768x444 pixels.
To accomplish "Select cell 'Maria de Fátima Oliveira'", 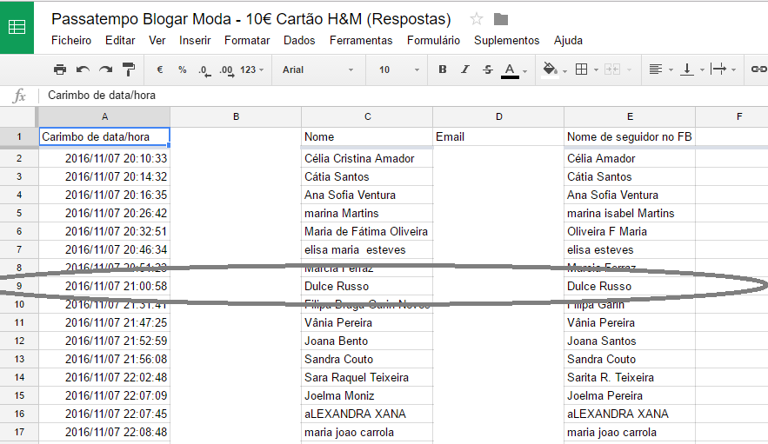I will 367,231.
